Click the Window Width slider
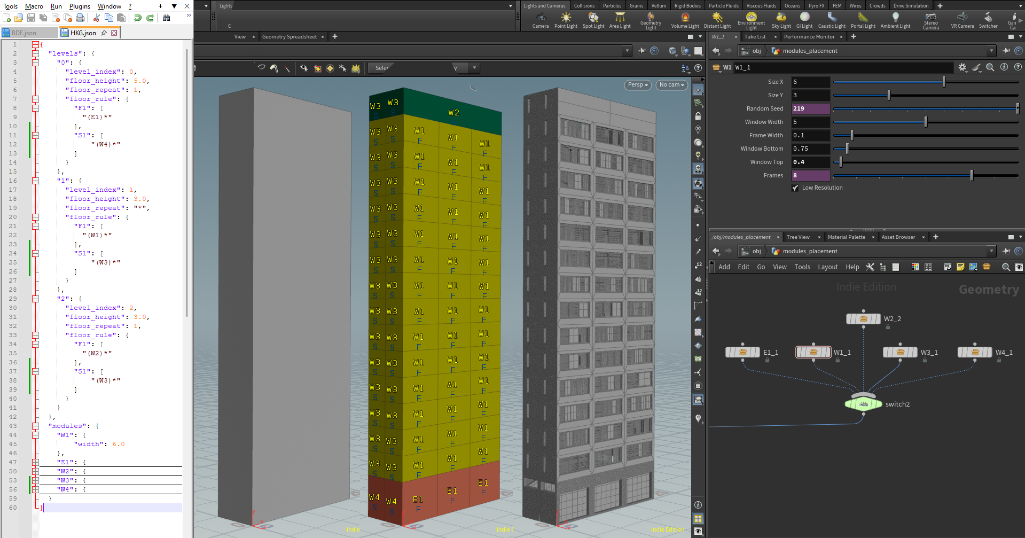 925,122
